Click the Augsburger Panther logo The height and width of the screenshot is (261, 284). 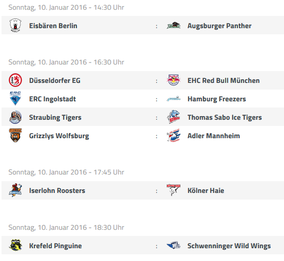click(173, 26)
